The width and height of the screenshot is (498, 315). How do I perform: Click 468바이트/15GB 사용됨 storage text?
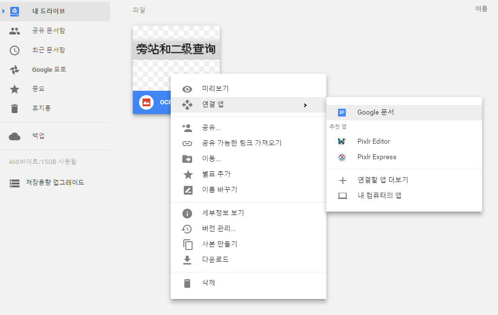point(43,162)
